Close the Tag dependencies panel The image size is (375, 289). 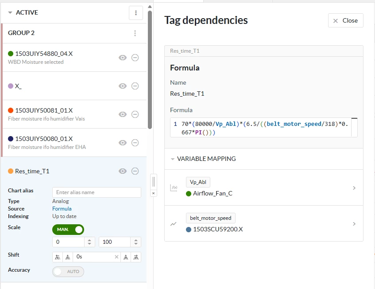click(x=345, y=20)
